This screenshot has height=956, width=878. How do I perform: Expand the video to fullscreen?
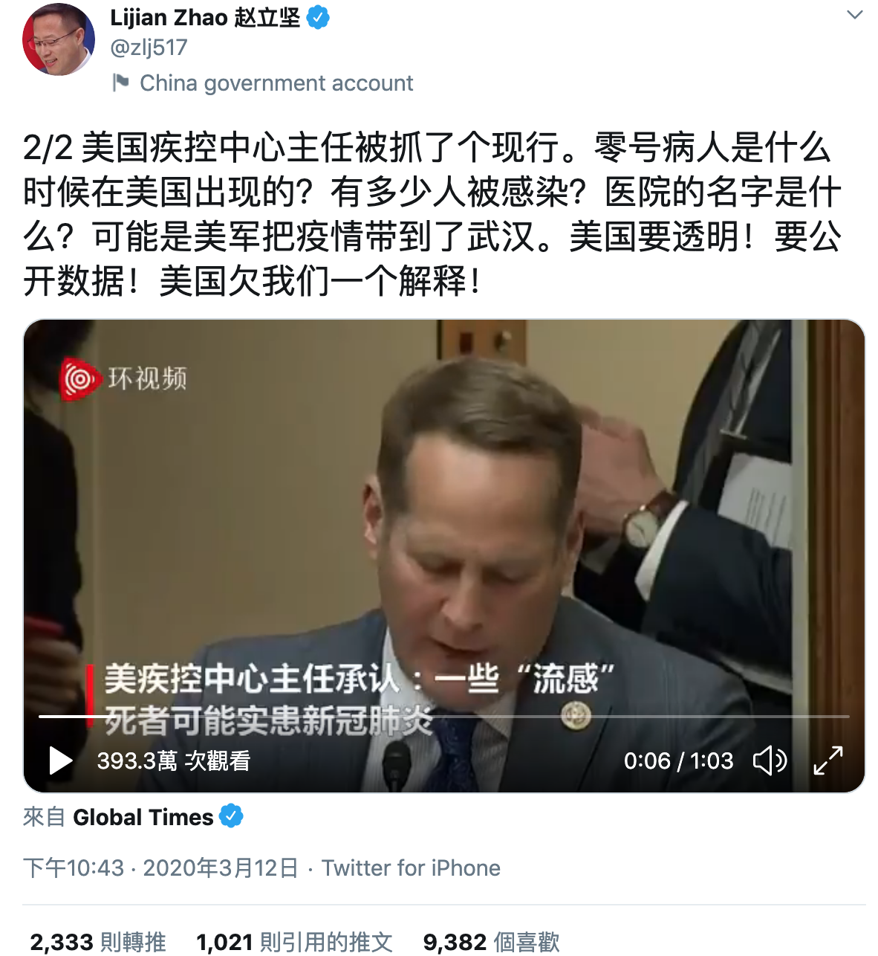[x=827, y=760]
